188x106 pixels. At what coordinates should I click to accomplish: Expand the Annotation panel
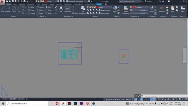68,16
